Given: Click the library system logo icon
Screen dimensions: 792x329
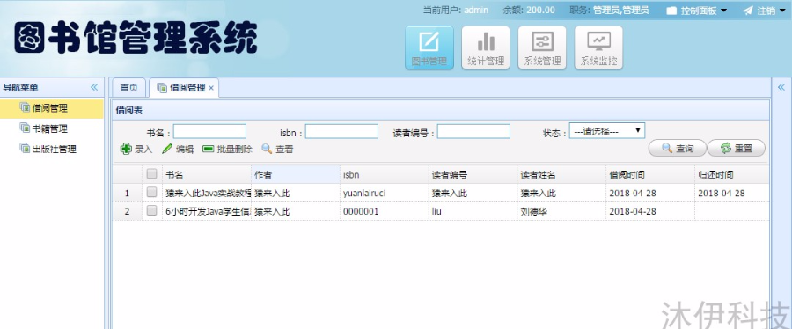Looking at the screenshot, I should point(29,38).
